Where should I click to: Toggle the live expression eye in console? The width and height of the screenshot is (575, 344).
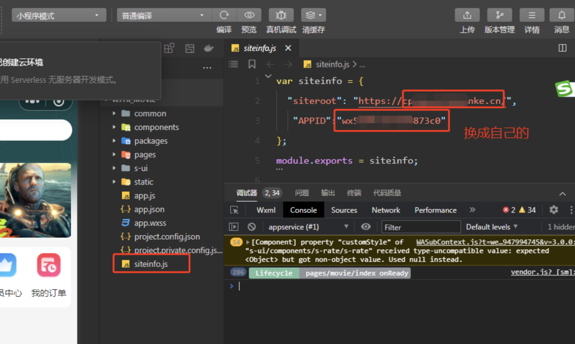[366, 227]
